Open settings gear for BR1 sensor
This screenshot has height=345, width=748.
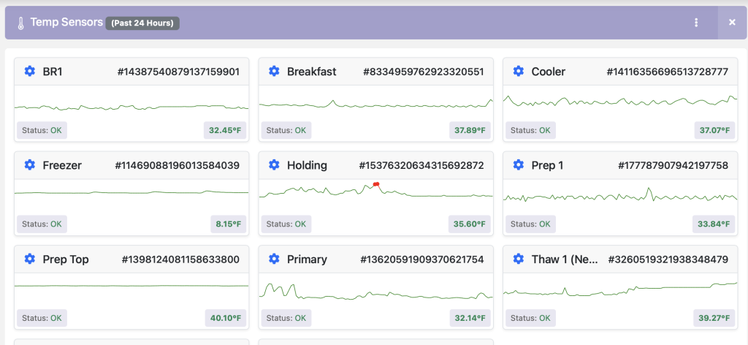tap(29, 72)
